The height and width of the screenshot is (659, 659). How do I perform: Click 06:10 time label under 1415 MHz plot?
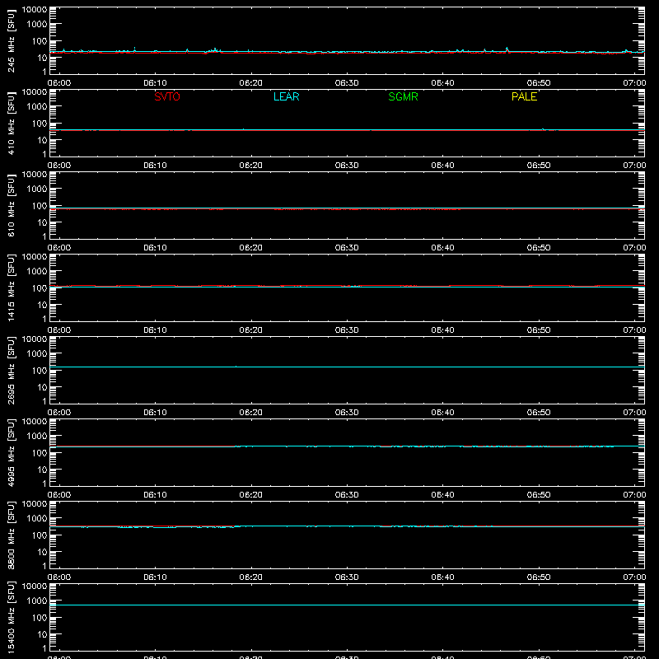coord(155,330)
